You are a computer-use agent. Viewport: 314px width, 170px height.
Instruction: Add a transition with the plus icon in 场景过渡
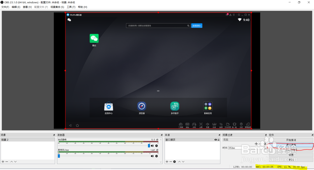tap(256, 144)
